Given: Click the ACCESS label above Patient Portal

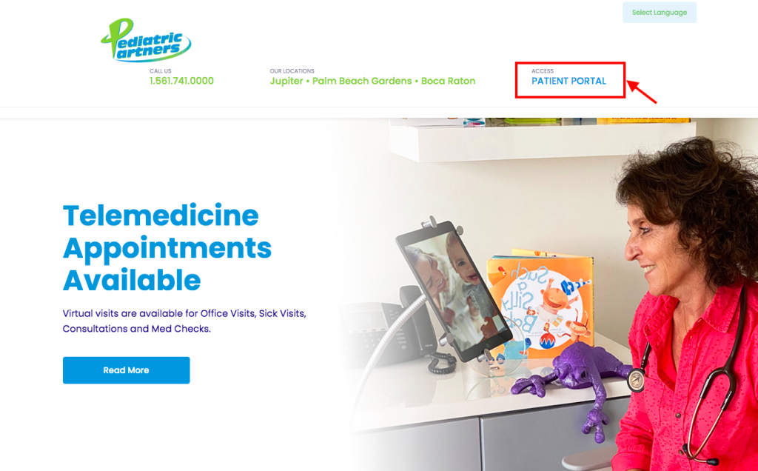Looking at the screenshot, I should pos(543,71).
